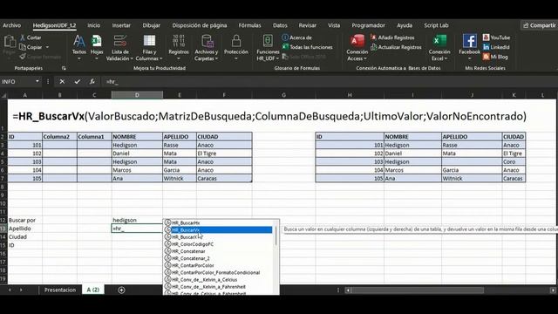Click the Copiar button
The image size is (558, 314).
click(x=31, y=47)
